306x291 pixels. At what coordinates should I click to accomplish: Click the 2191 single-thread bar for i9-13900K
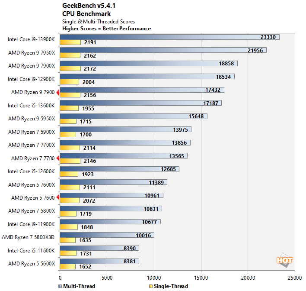(70, 42)
